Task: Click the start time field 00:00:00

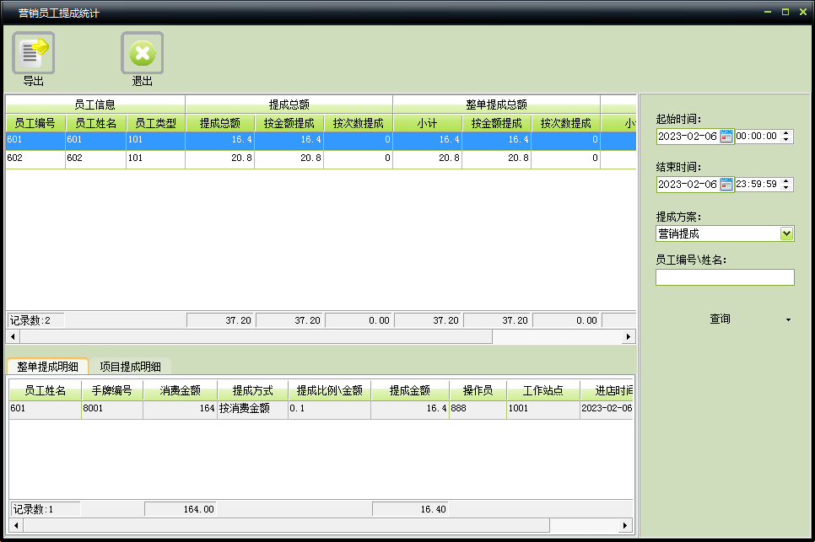Action: click(757, 136)
